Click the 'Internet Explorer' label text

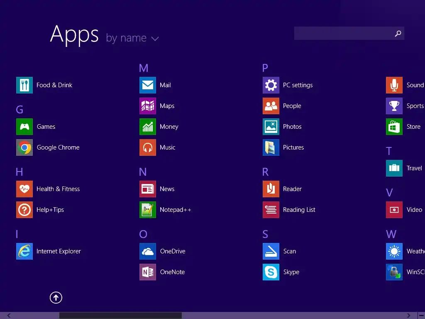pos(59,251)
